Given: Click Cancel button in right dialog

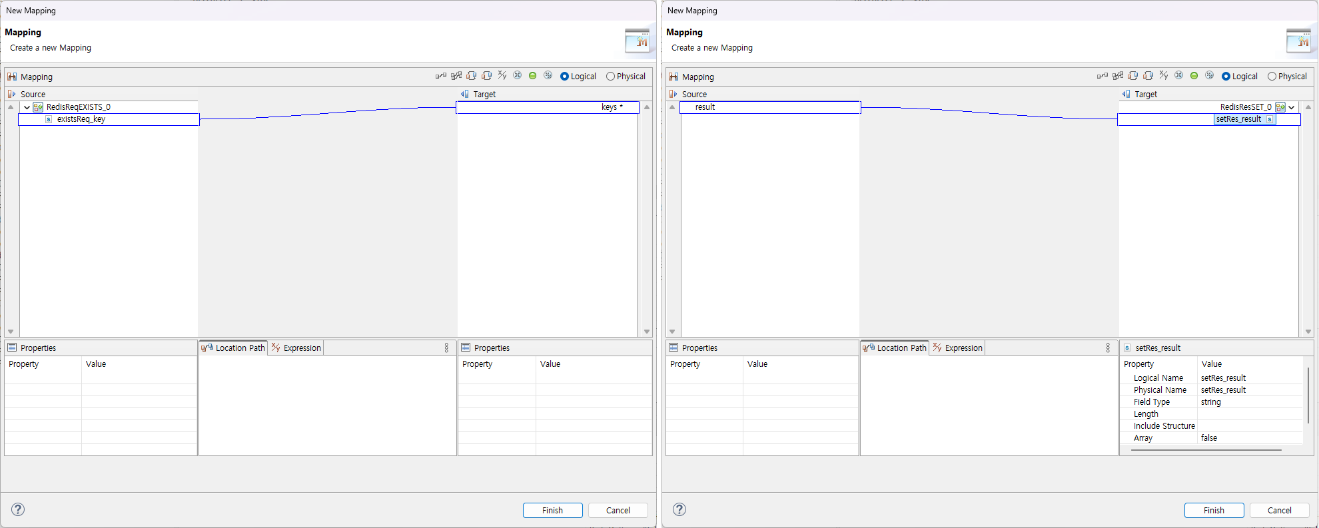Looking at the screenshot, I should pyautogui.click(x=1279, y=510).
